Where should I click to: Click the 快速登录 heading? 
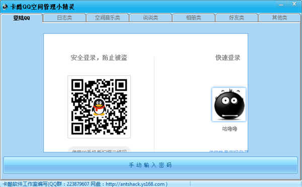228,58
